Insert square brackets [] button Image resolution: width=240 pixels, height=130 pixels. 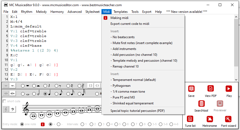point(91,86)
